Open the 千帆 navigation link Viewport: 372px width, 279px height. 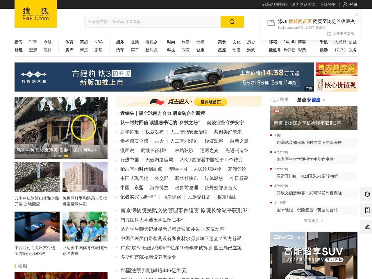tap(324, 42)
